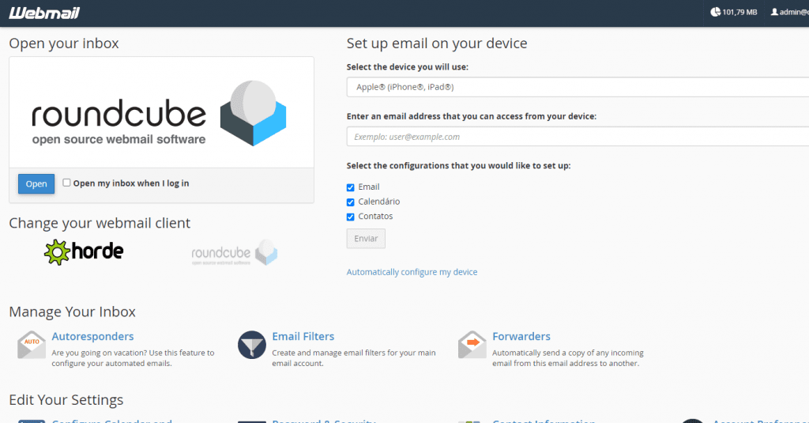The width and height of the screenshot is (809, 423).
Task: Open Automatically configure my device link
Action: pyautogui.click(x=412, y=272)
